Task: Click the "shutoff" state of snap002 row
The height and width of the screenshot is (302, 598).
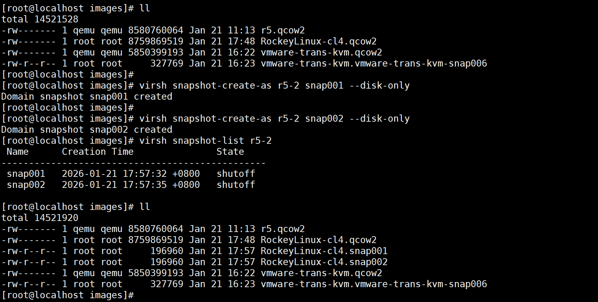Action: pos(235,185)
